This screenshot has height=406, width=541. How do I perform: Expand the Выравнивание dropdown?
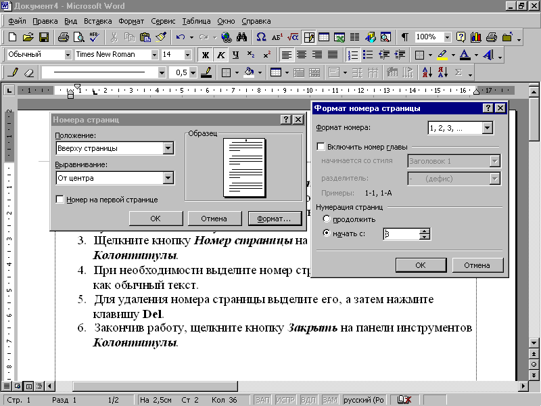168,178
